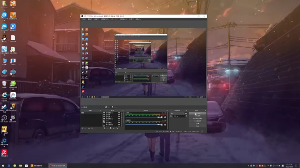The image size is (300, 168).
Task: Show the hidden image source in fifth row
Action: point(119,121)
